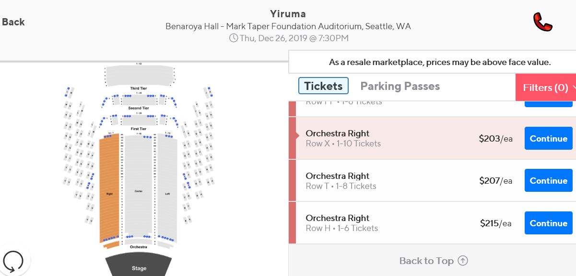Screen dimensions: 576x276
Task: Continue with the $207 Row T tickets
Action: click(x=549, y=181)
